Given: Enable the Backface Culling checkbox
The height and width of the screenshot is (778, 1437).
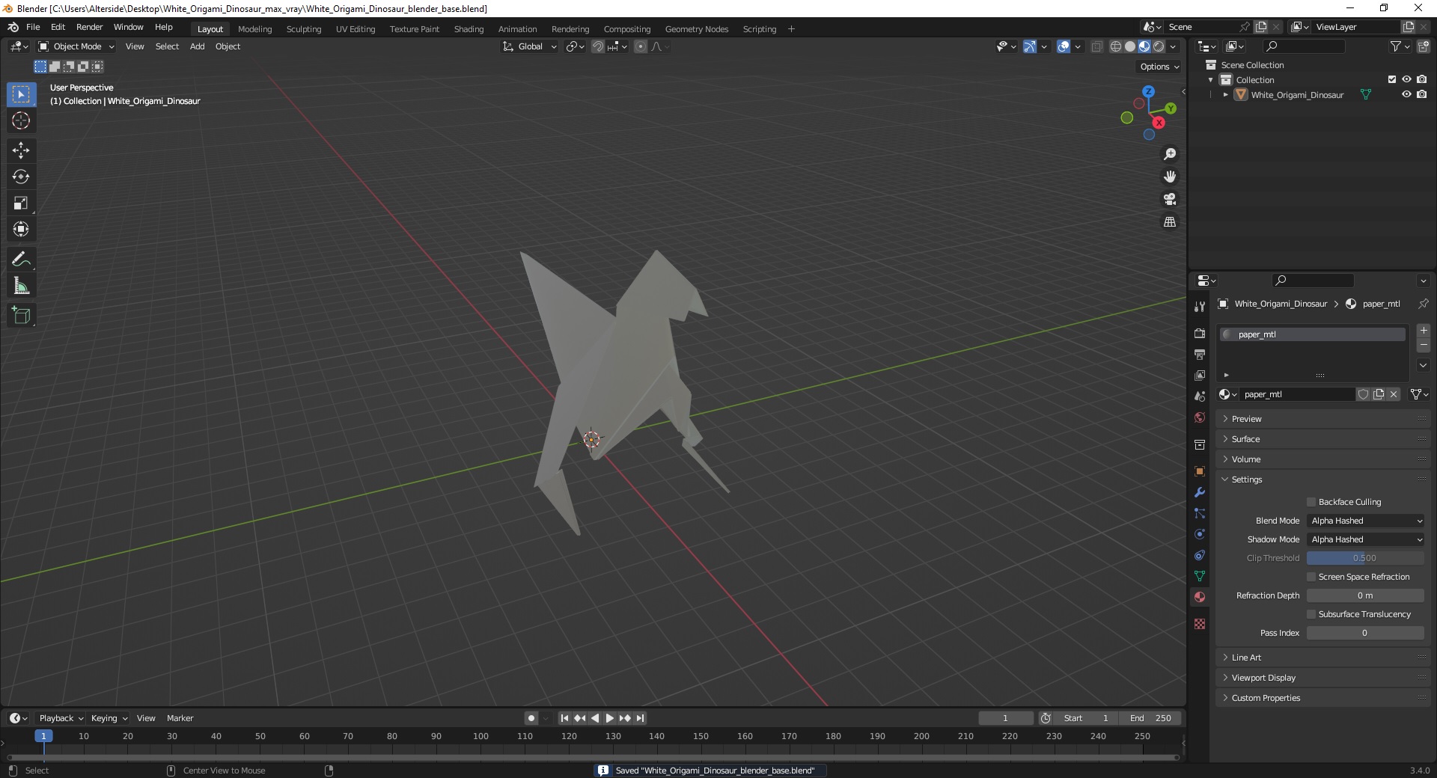Looking at the screenshot, I should click(x=1311, y=502).
